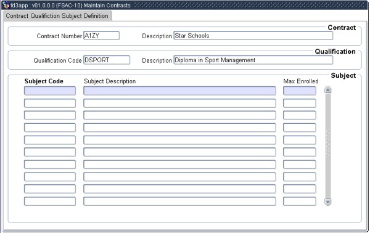The height and width of the screenshot is (233, 370).
Task: Click the second row's Subject Code field
Action: click(x=50, y=103)
